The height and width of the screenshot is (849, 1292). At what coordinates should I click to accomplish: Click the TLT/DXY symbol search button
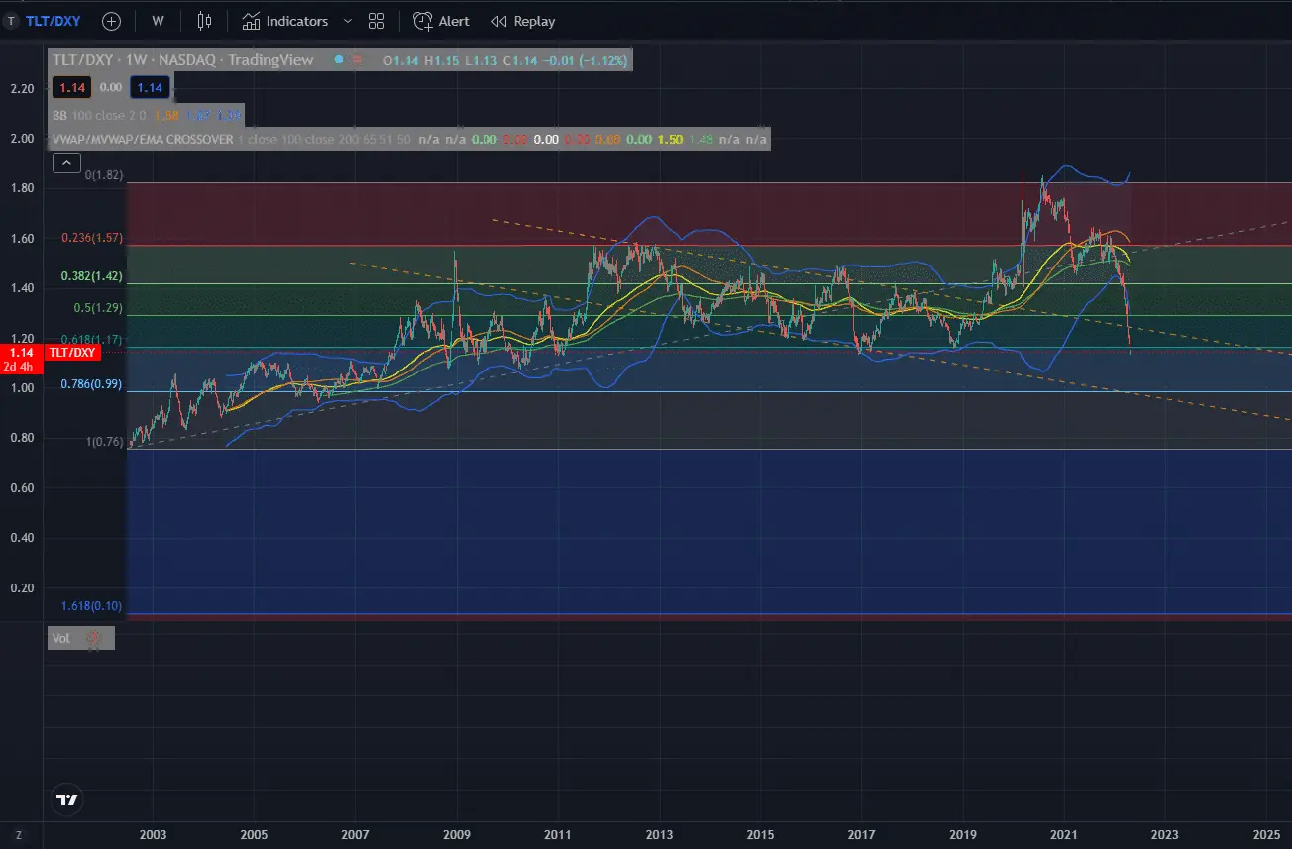pyautogui.click(x=47, y=21)
